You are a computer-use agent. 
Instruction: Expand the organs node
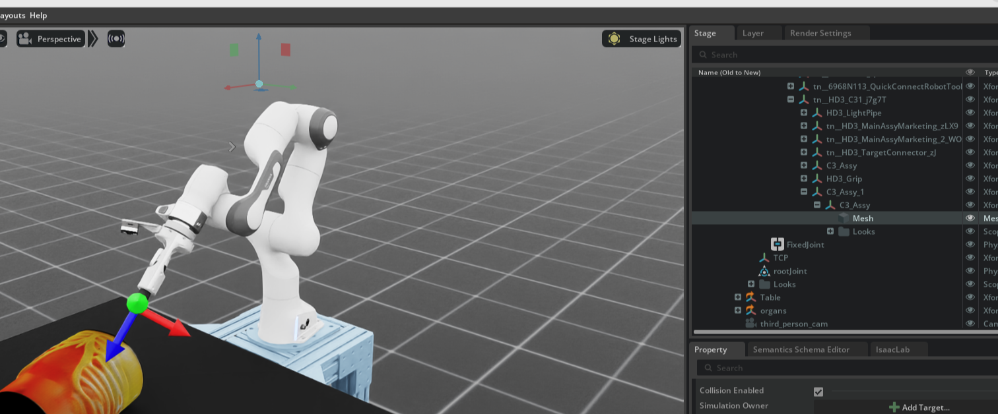(x=738, y=310)
